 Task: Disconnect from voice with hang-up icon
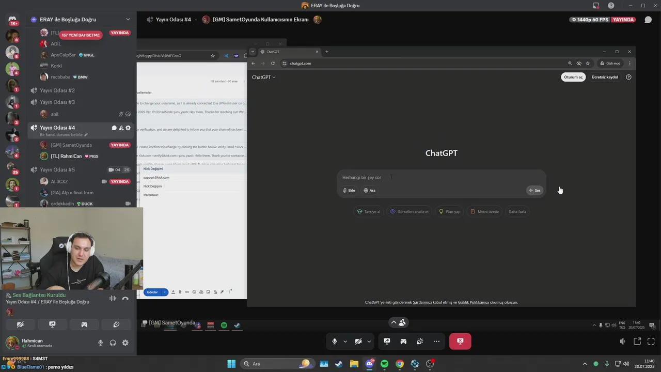(x=125, y=298)
